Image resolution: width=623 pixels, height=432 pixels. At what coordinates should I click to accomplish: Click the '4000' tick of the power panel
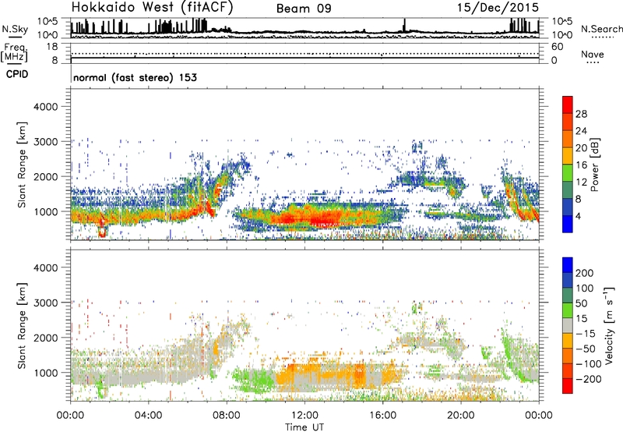coord(46,107)
